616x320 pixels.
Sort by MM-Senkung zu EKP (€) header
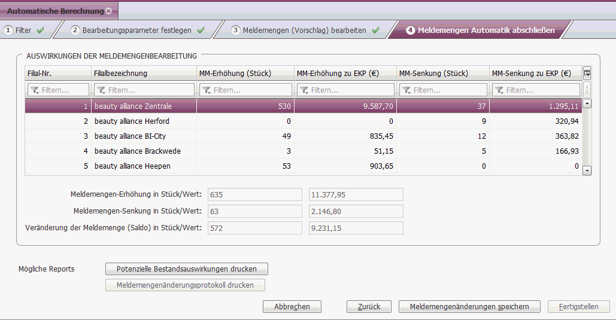pos(535,73)
